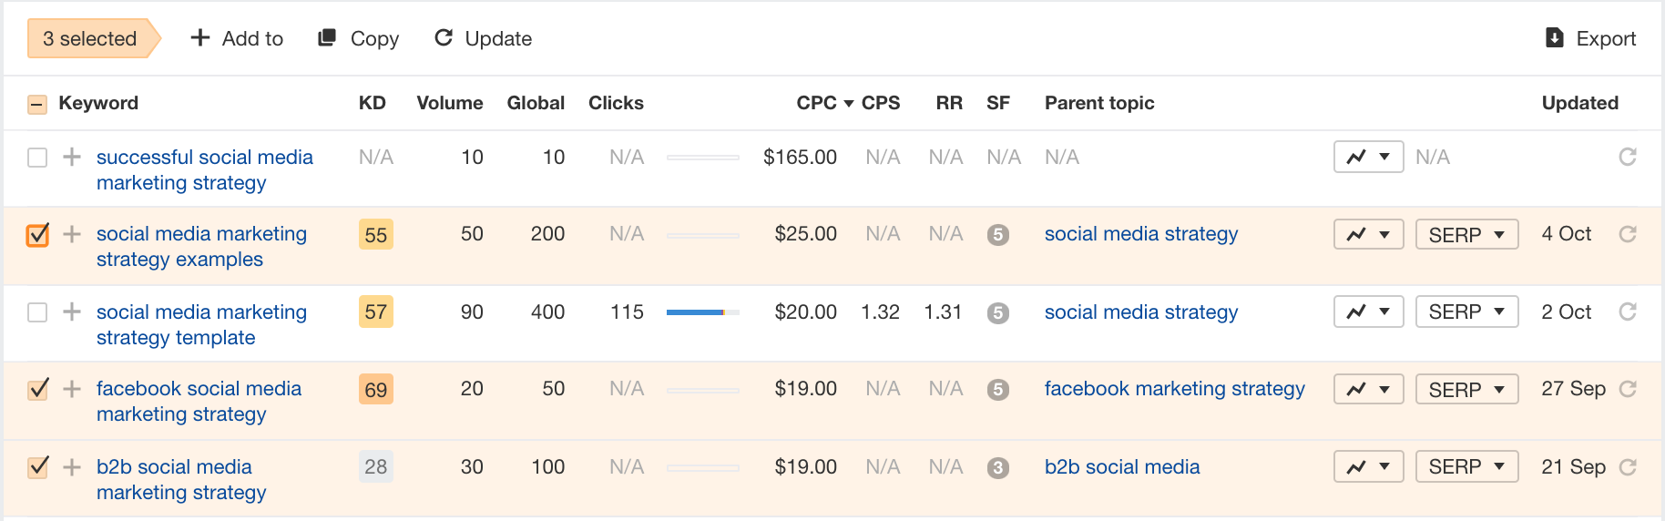This screenshot has height=521, width=1665.
Task: Open SERP dropdown in 4 Oct row
Action: tap(1467, 234)
